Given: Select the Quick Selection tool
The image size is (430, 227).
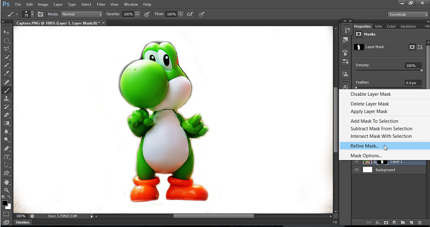Looking at the screenshot, I should point(6,57).
